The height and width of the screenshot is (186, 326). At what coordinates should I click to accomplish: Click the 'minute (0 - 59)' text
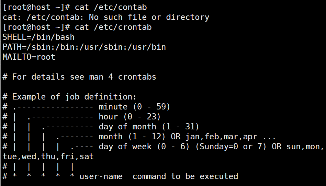pyautogui.click(x=135, y=107)
